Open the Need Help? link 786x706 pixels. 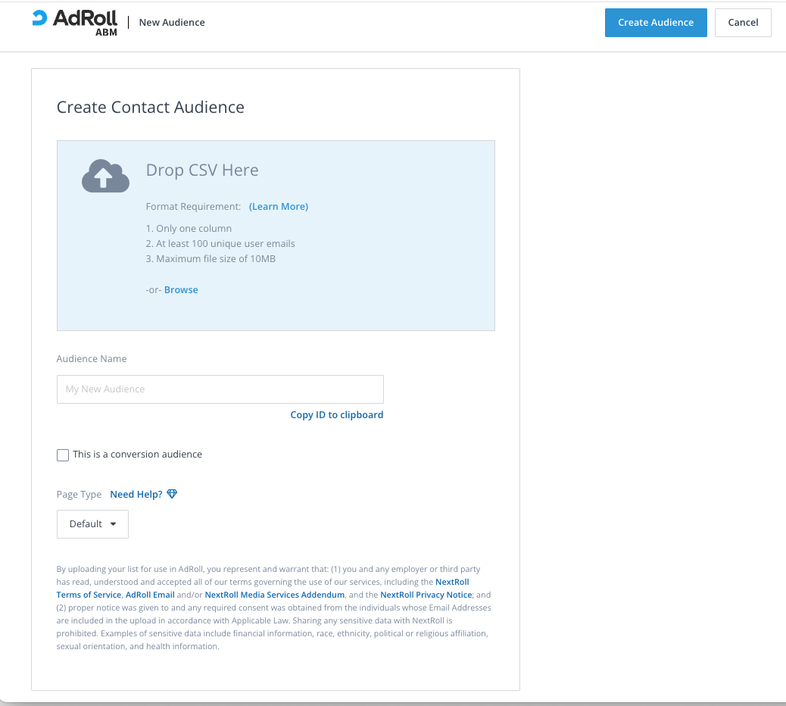136,495
